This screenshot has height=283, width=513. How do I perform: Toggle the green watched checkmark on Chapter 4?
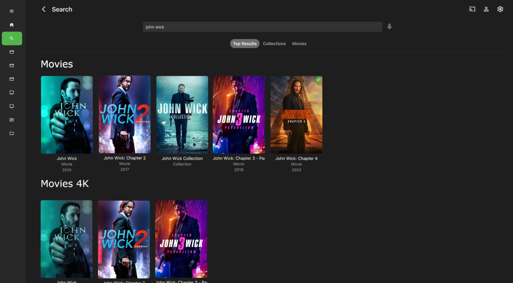(x=318, y=80)
